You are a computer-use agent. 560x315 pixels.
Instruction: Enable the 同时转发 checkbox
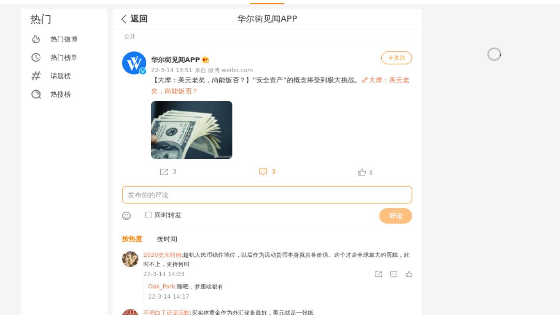[x=148, y=215]
